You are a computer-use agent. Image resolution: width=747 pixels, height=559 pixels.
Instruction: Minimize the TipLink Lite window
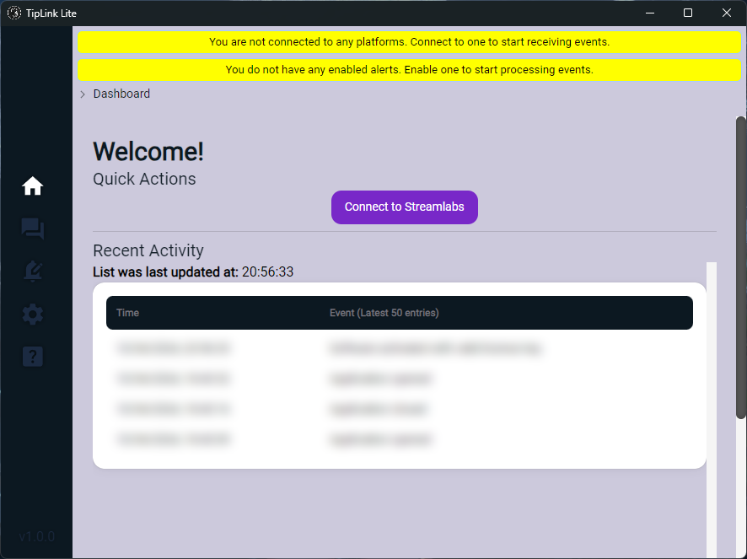650,13
